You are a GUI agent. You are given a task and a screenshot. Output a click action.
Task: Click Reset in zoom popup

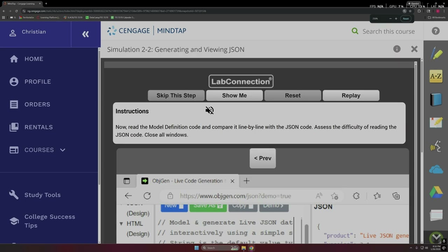point(406,19)
